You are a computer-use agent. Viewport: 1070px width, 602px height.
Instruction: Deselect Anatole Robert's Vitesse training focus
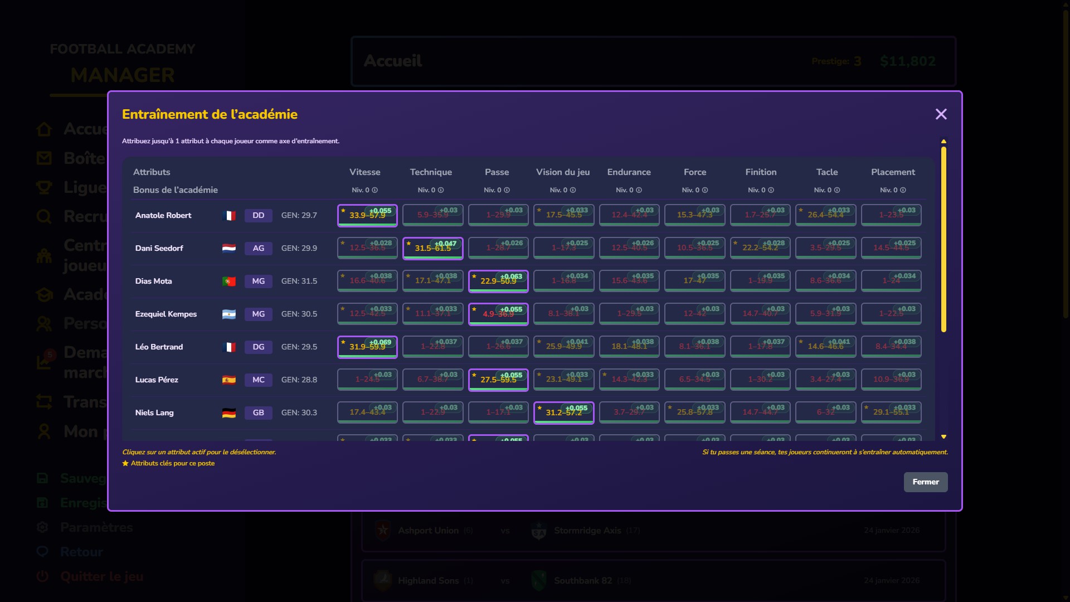coord(367,215)
